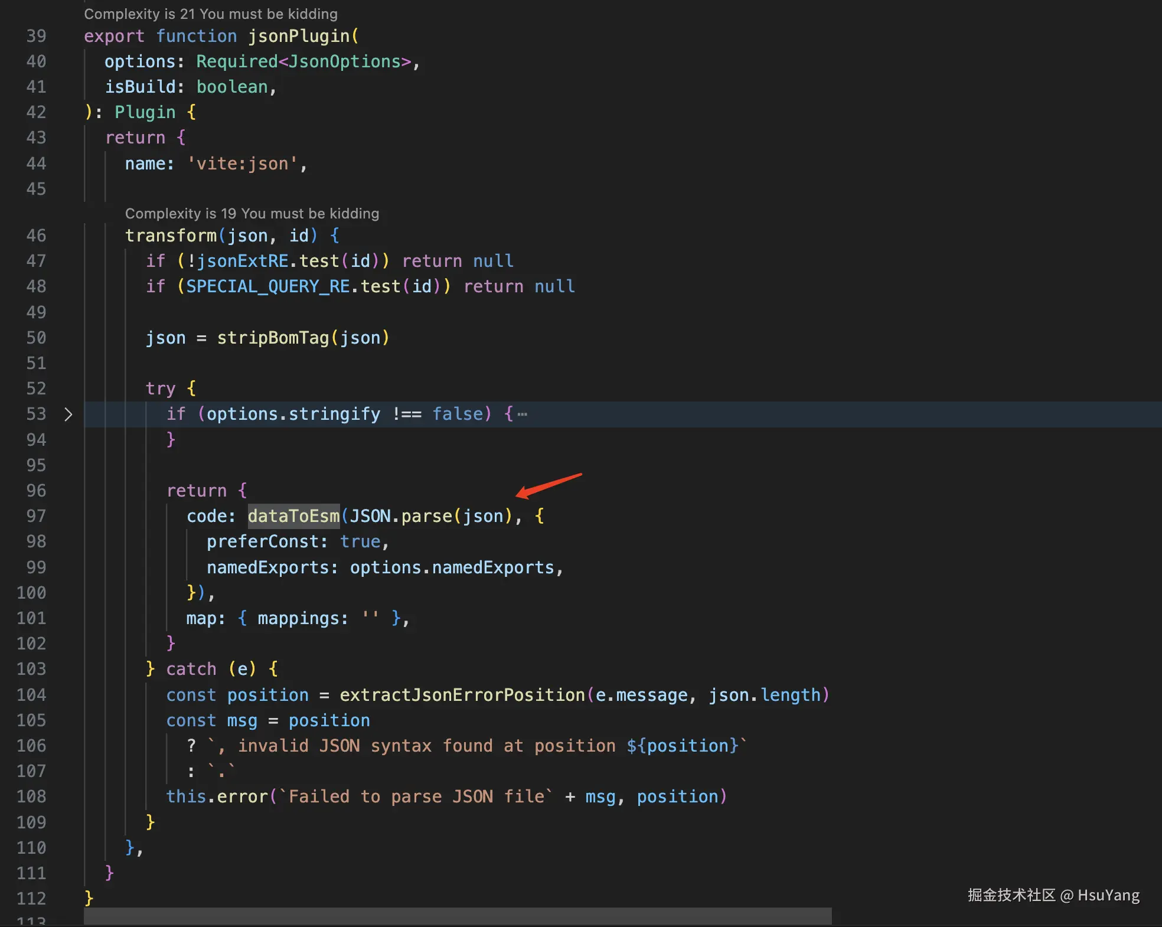
Task: Click line number 97 in the gutter
Action: pyautogui.click(x=35, y=516)
